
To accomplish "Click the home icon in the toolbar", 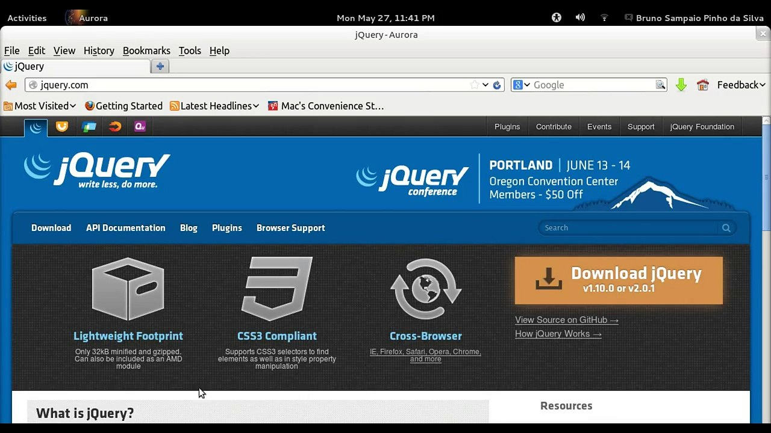I will click(x=702, y=85).
